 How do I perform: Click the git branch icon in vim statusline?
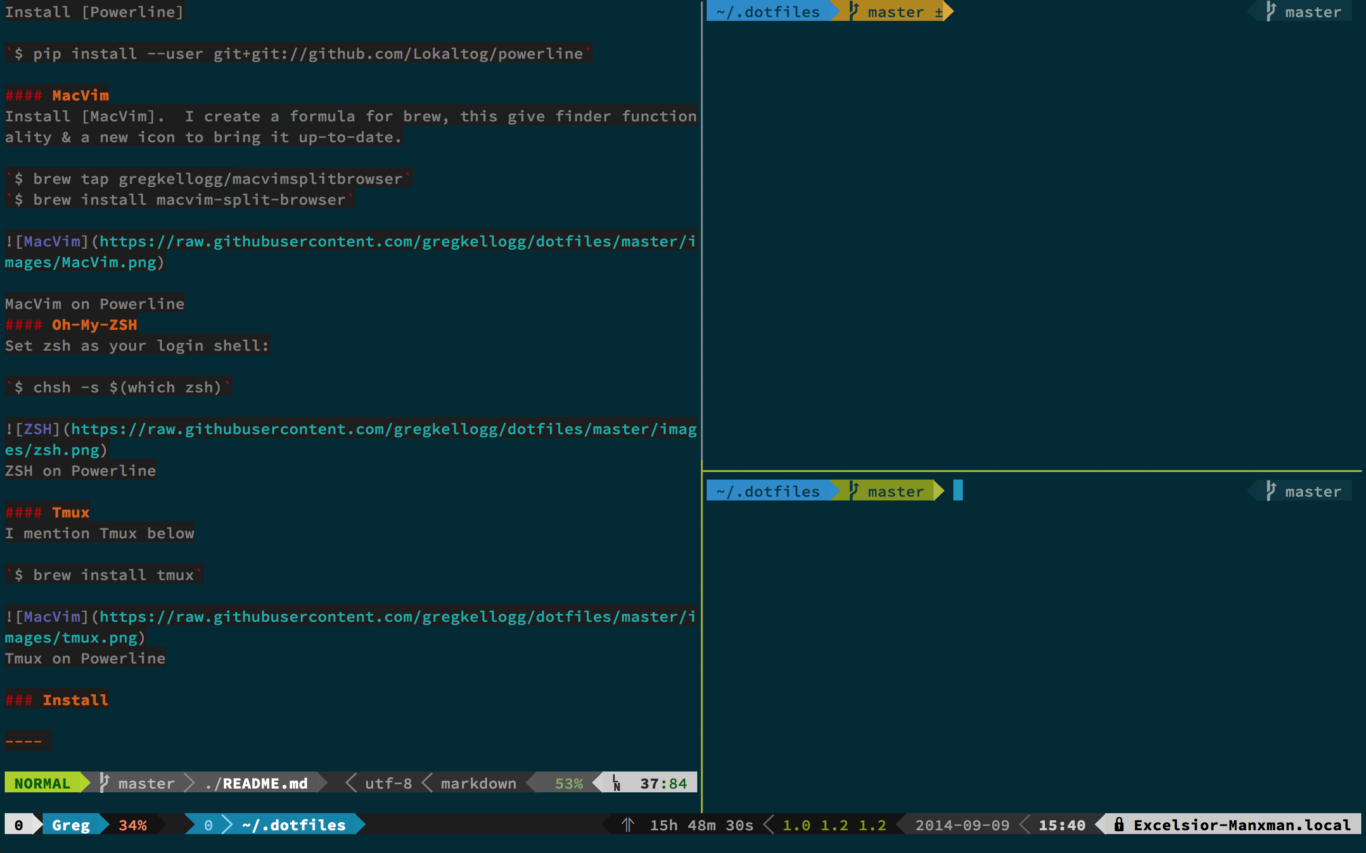click(104, 782)
